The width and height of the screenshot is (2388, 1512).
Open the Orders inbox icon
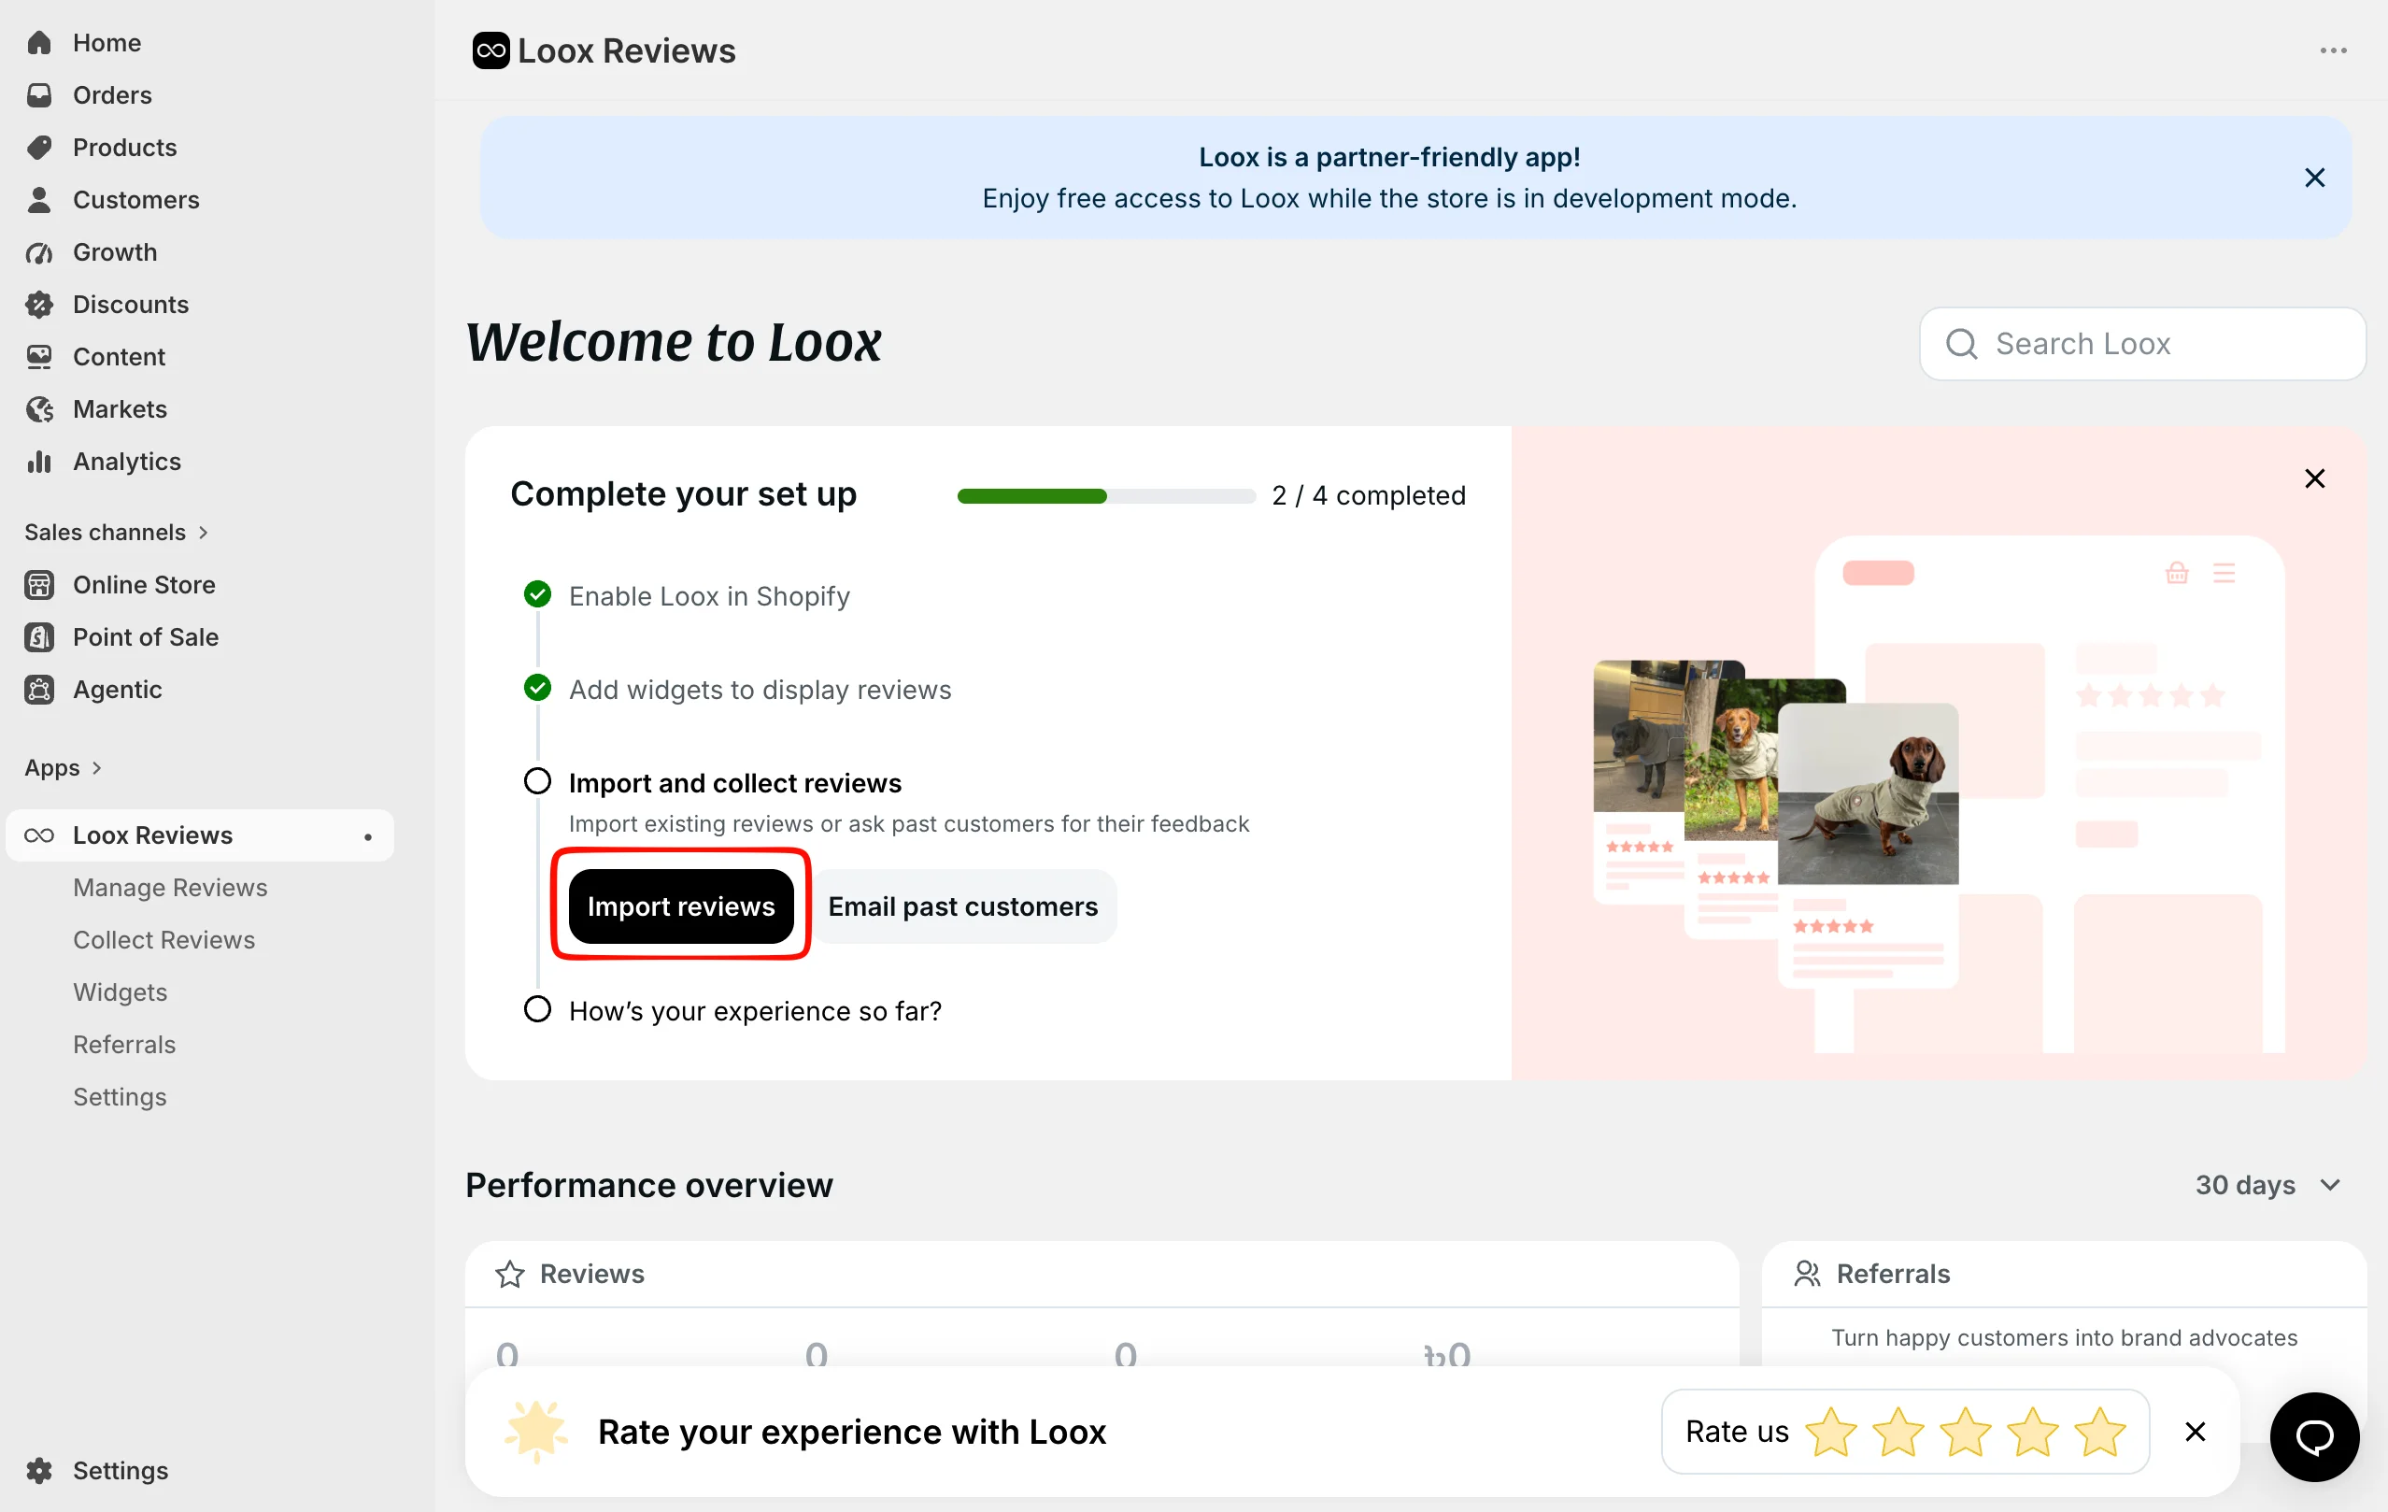[38, 95]
